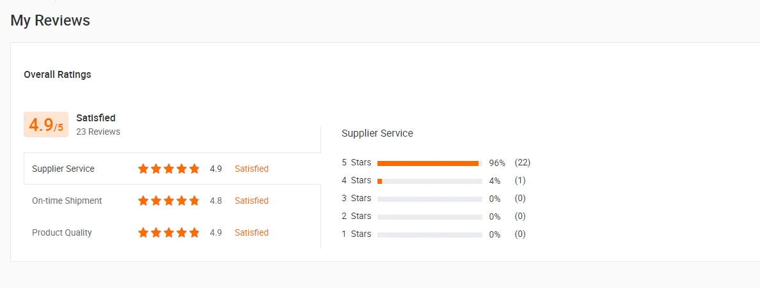Click the 4.9/5 overall score badge
This screenshot has width=760, height=288.
[45, 125]
